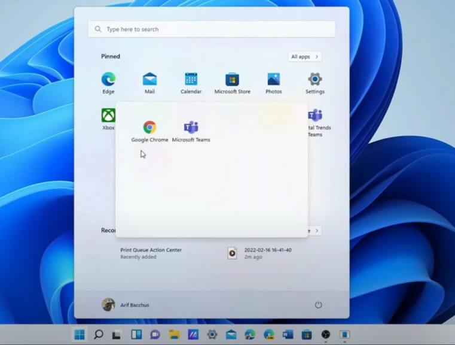Expand More with the Recommended section chevron
The image size is (455, 345).
pyautogui.click(x=315, y=231)
